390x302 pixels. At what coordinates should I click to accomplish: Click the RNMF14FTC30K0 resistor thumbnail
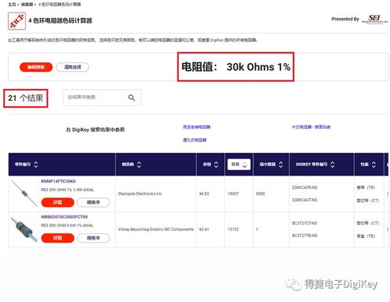(x=24, y=194)
